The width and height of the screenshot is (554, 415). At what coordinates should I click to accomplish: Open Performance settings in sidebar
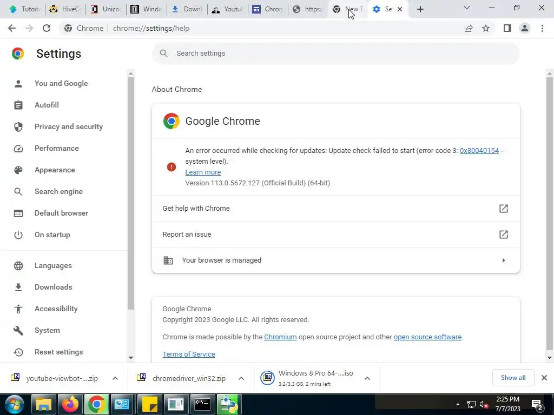coord(56,148)
